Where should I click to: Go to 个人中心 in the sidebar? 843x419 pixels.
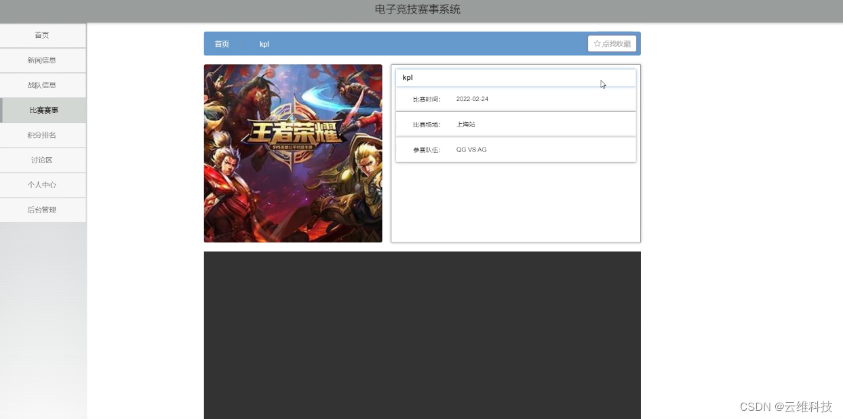point(43,185)
